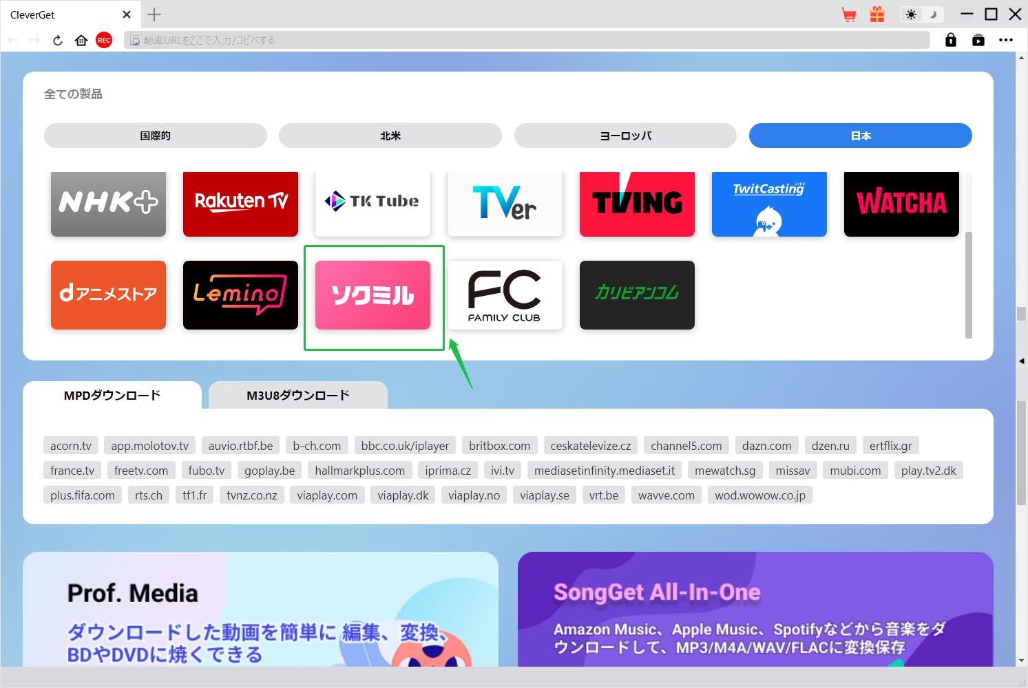Navigate back with the left arrow

12,41
